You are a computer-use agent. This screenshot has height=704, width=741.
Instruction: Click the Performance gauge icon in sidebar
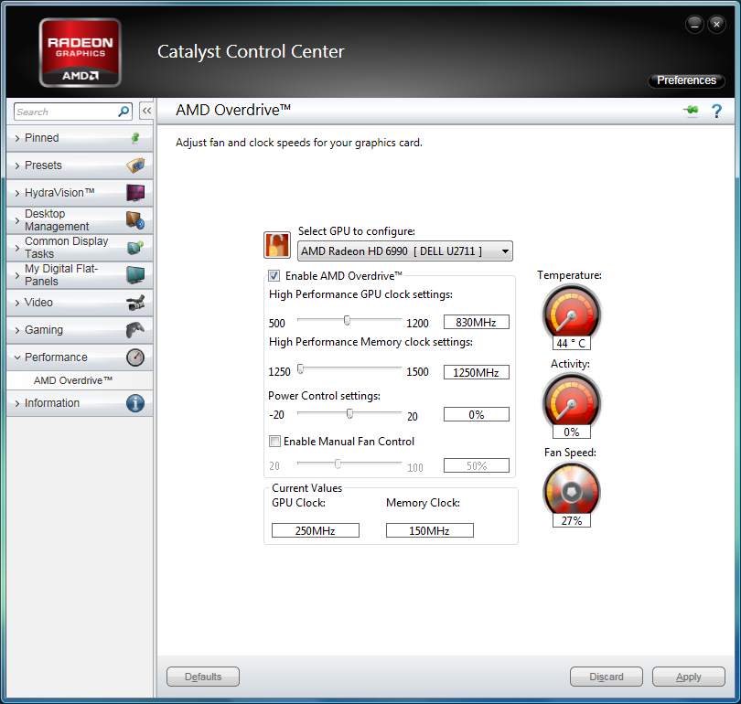[135, 357]
